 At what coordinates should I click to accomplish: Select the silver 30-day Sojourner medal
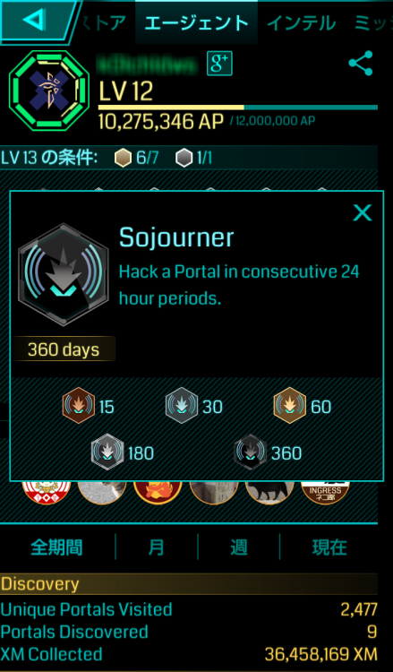pyautogui.click(x=182, y=405)
